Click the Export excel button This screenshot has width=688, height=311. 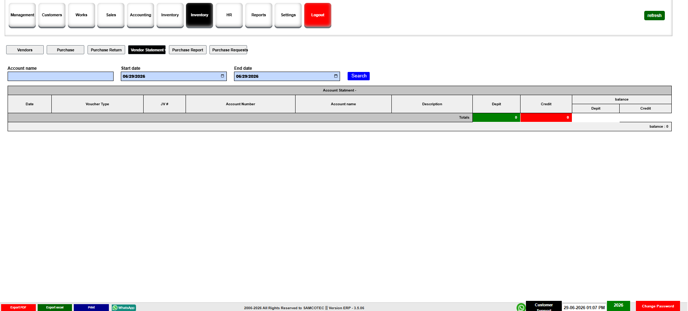coord(55,307)
